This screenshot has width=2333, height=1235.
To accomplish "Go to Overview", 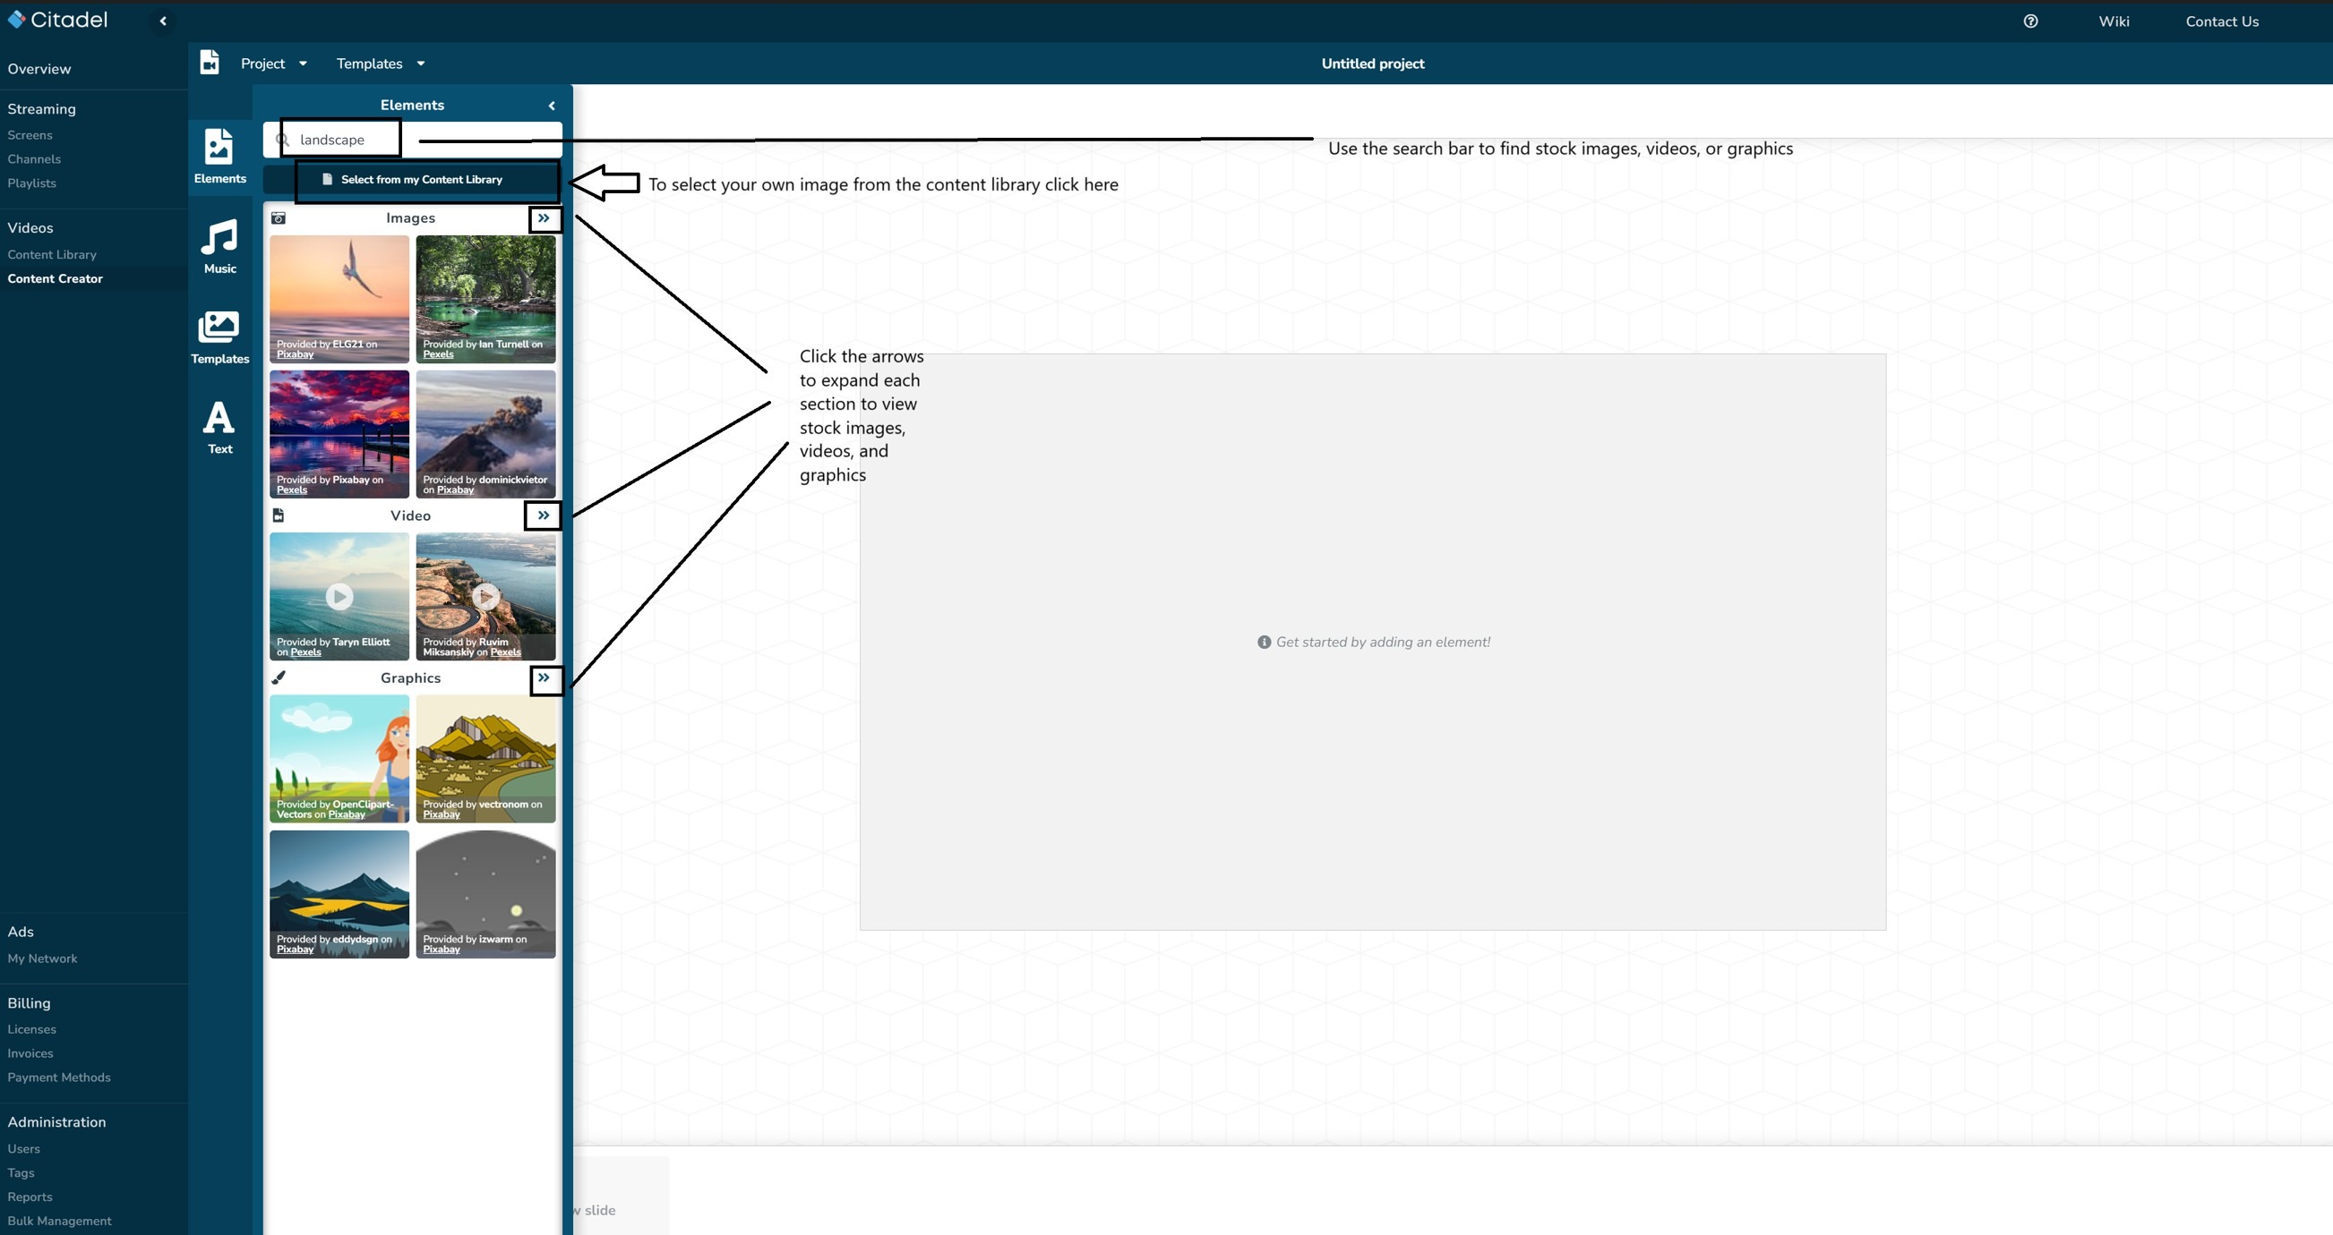I will (x=39, y=69).
